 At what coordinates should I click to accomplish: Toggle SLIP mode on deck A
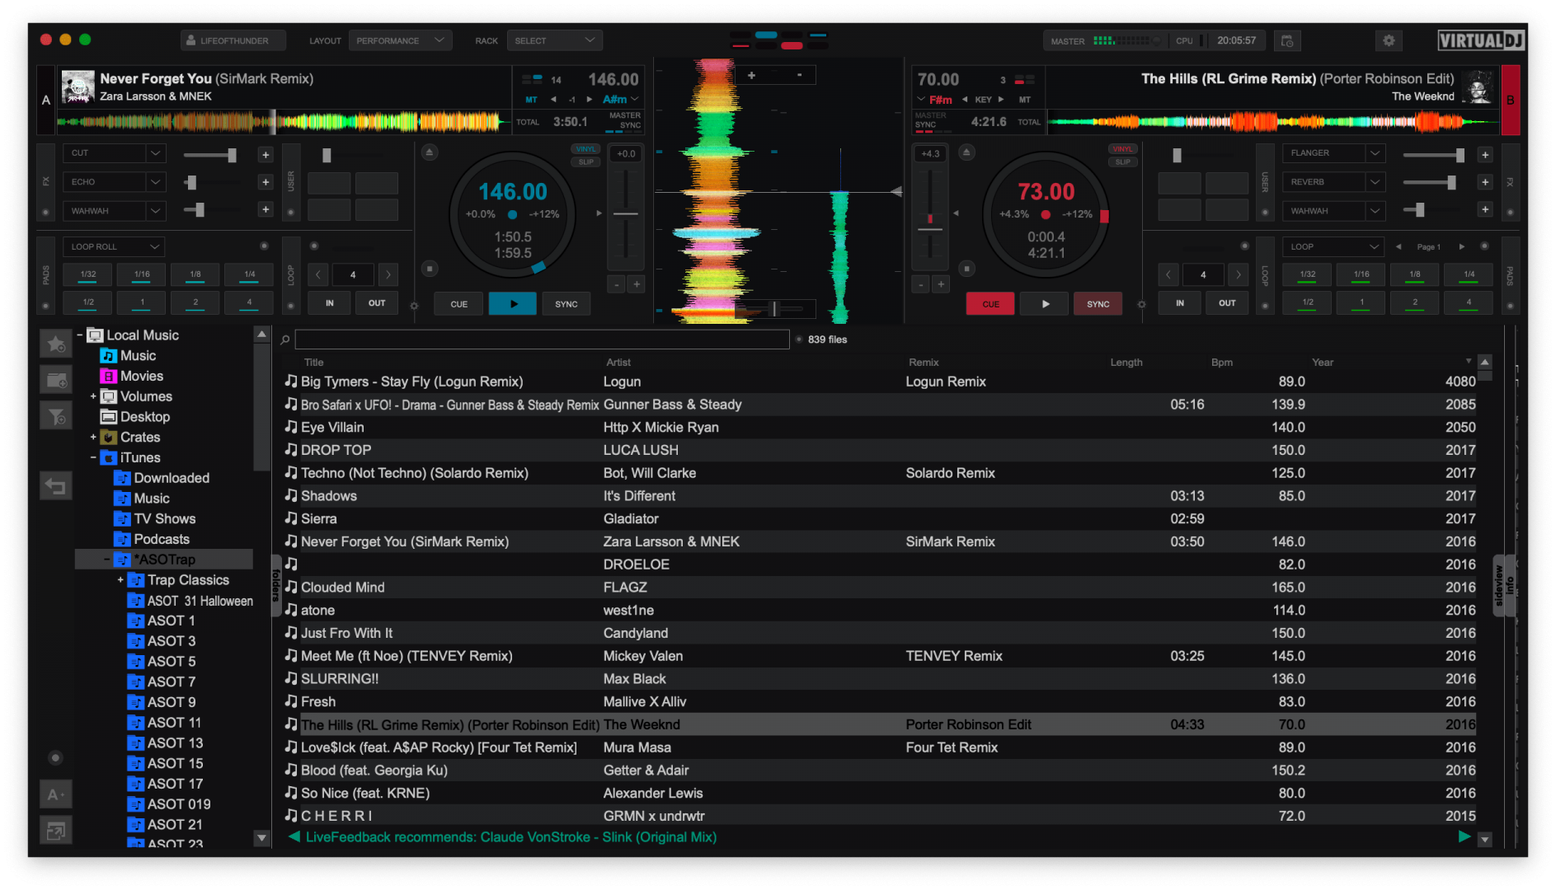point(585,162)
